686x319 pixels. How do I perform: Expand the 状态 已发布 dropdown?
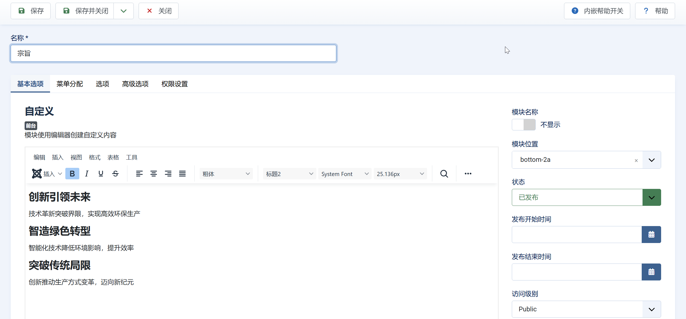coord(652,197)
